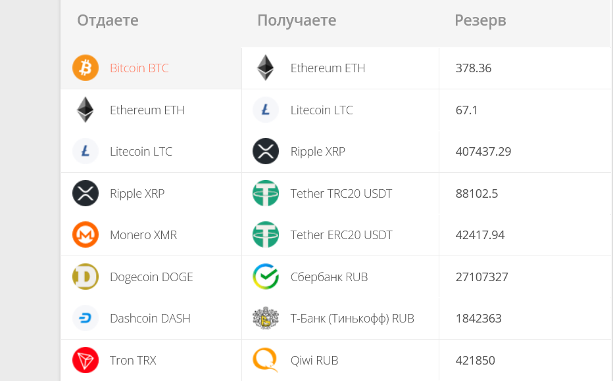
Task: Click the Резерв column header
Action: [480, 20]
